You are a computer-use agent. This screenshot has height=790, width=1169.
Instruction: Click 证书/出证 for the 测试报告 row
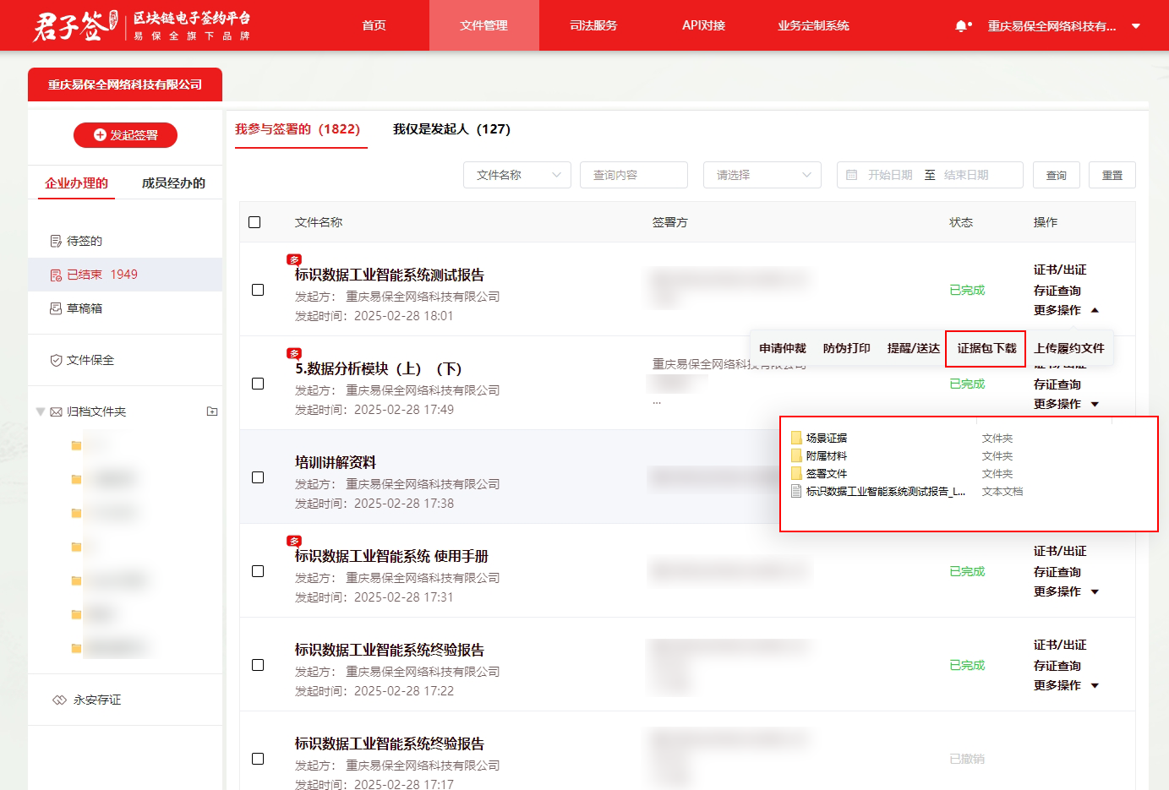pos(1060,270)
